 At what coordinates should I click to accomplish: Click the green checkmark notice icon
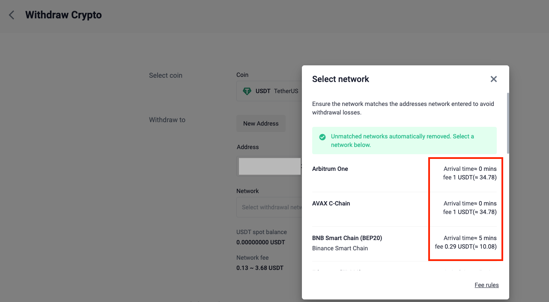point(322,137)
